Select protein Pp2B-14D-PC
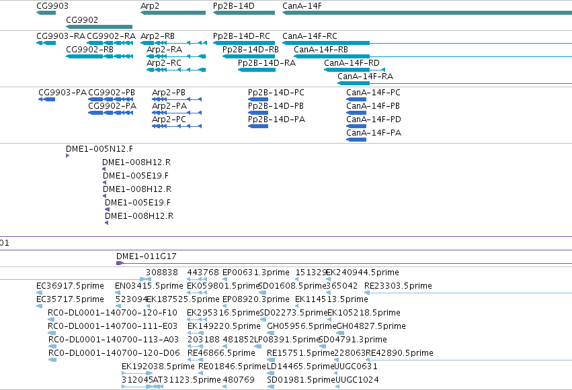The height and width of the screenshot is (390, 572). tap(258, 99)
